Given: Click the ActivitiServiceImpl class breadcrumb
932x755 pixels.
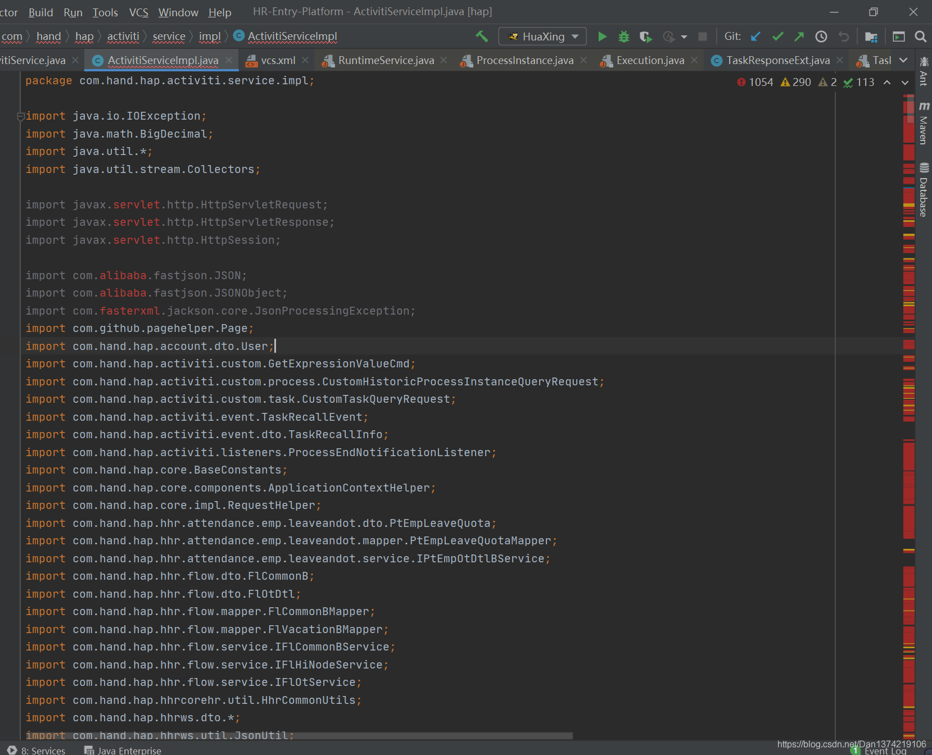Looking at the screenshot, I should pos(286,37).
